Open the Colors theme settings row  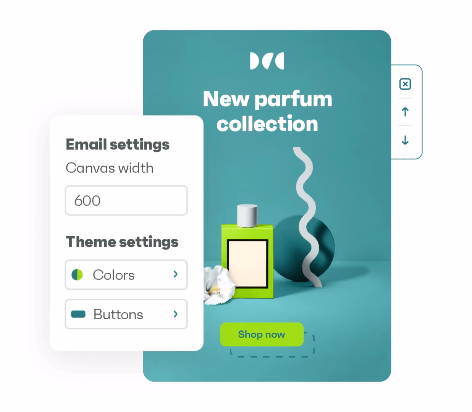(x=126, y=275)
